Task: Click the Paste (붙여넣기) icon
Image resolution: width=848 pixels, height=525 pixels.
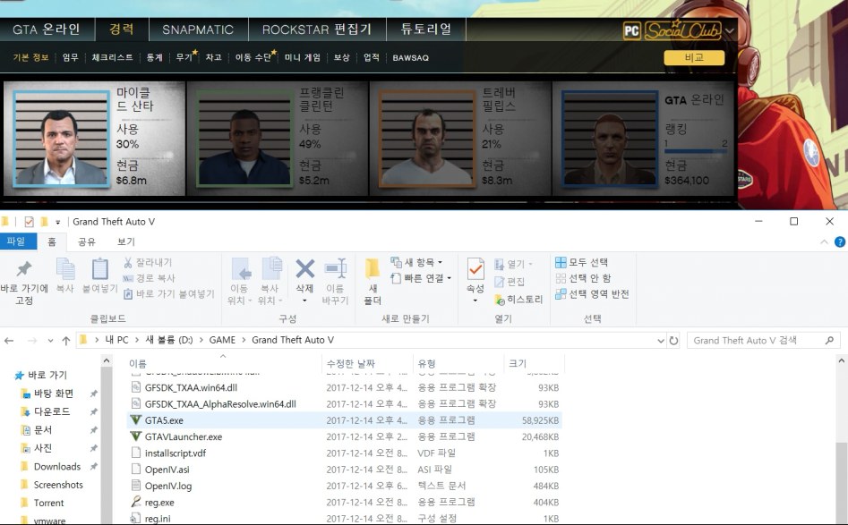Action: 100,271
